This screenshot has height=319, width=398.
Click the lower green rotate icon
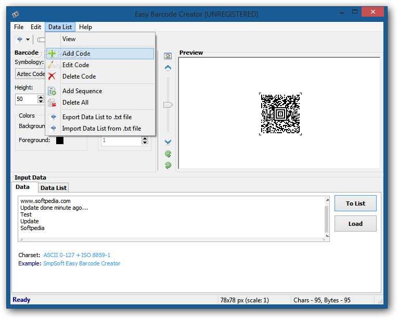pos(168,165)
